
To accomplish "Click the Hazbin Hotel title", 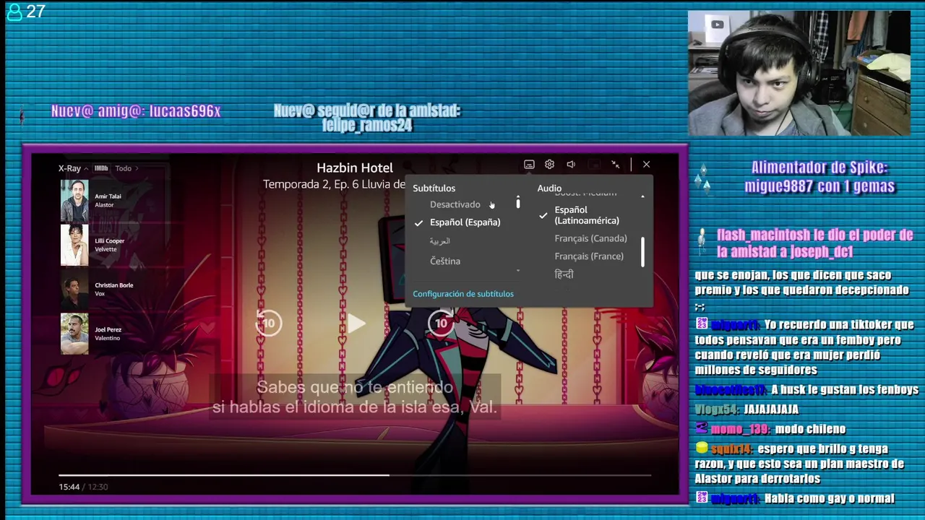I will [355, 168].
